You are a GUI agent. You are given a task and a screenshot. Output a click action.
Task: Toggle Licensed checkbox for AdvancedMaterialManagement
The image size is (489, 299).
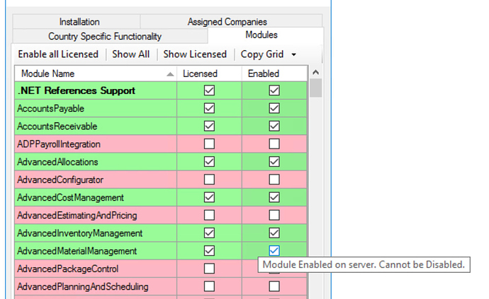click(209, 251)
